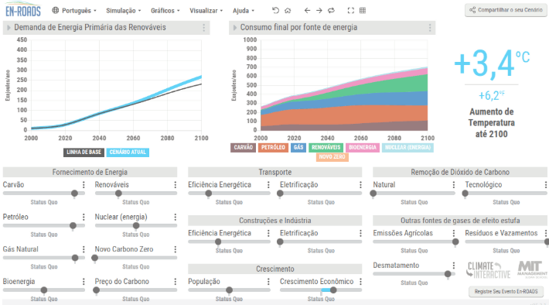Click the Crescimento Econômico slider handle
Image resolution: width=549 pixels, height=305 pixels.
click(x=333, y=290)
